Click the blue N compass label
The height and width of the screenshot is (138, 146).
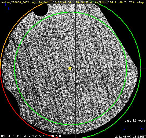6,4
